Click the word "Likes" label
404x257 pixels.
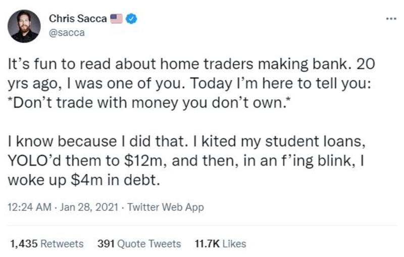234,244
